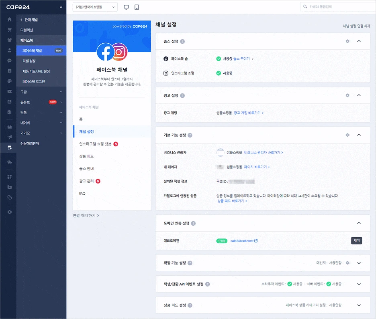Open help icon beside 기본 기능 설정
The width and height of the screenshot is (376, 319).
190,135
